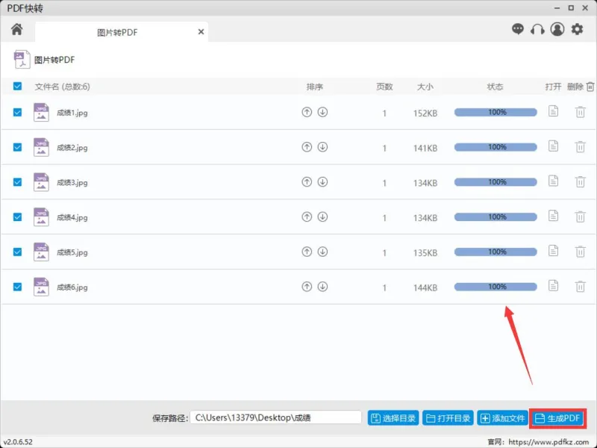Move 成绩6.jpg up in order
597x448 pixels.
pyautogui.click(x=307, y=287)
